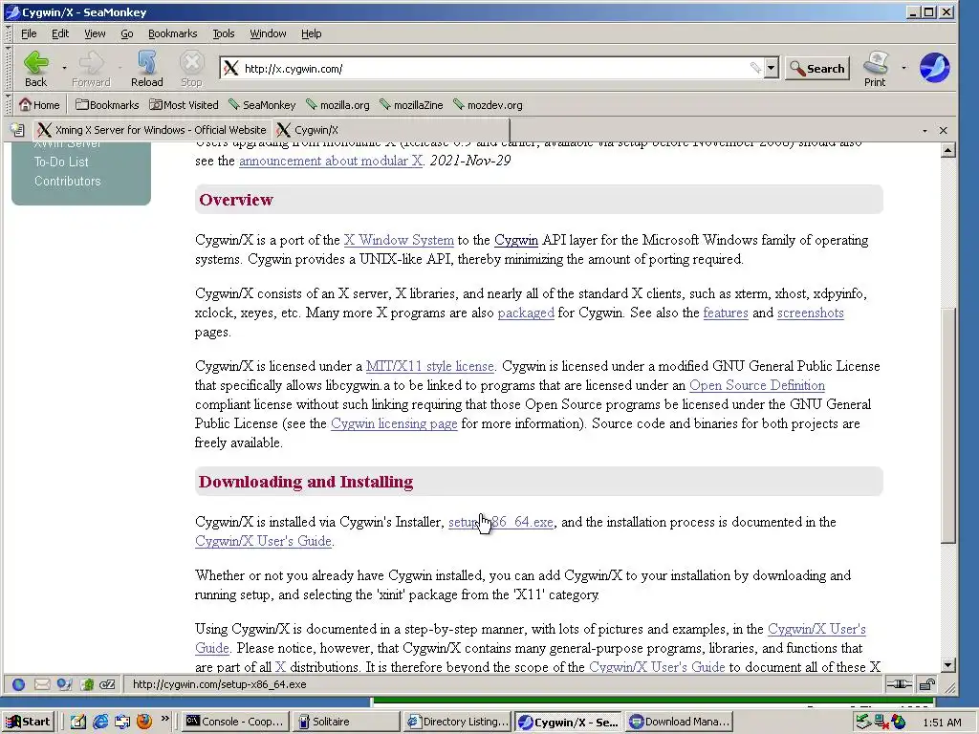Open the mozdev.org bookmark
Image resolution: width=979 pixels, height=734 pixels.
488,105
